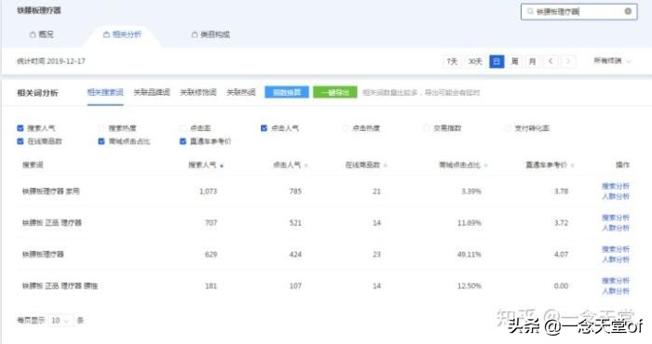The image size is (652, 344).
Task: Uncheck the 商城点击占比 checkbox
Action: (x=101, y=141)
